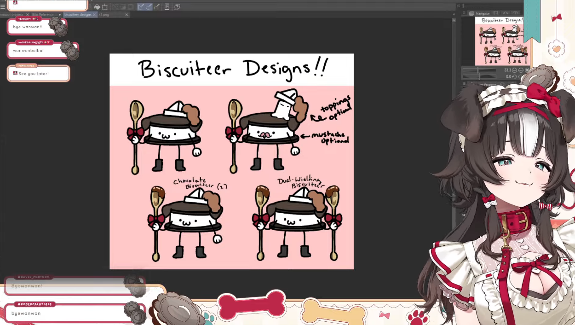Click the Biscuiteer Designs canvas title text
Viewport: 575px width, 325px height.
232,69
